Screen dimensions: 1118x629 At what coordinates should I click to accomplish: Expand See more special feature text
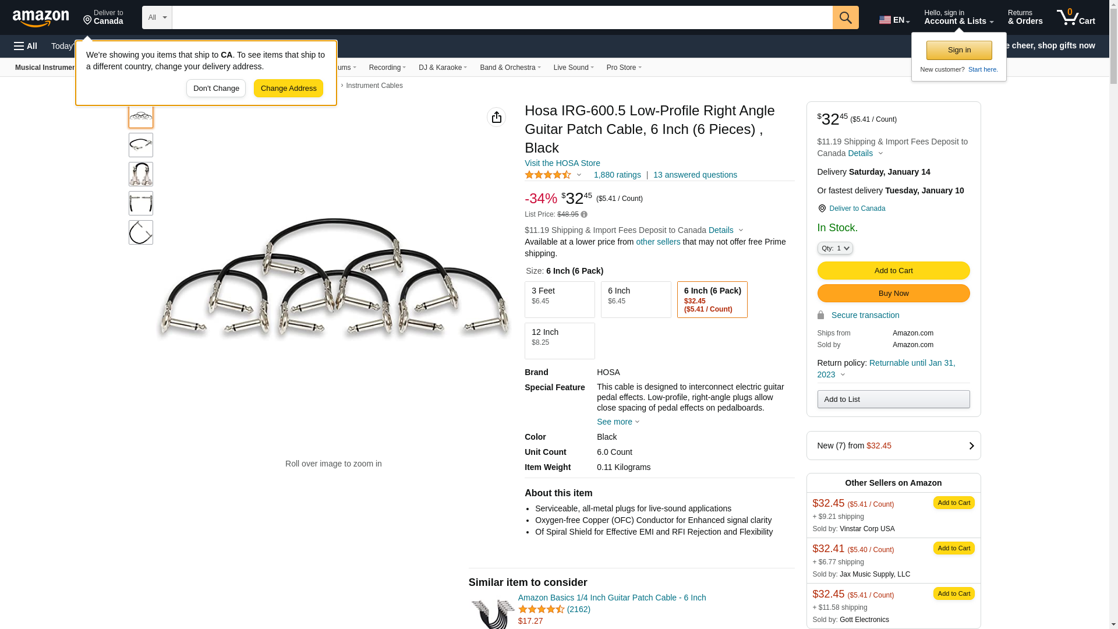tap(617, 422)
